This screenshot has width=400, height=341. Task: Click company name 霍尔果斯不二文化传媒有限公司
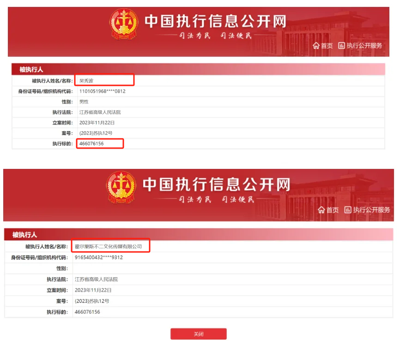[x=108, y=246]
